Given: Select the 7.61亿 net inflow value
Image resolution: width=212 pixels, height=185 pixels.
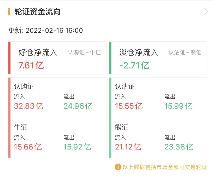Looking at the screenshot, I should pyautogui.click(x=31, y=65).
